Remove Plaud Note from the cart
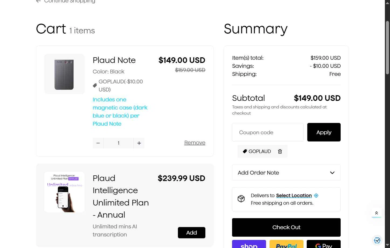The width and height of the screenshot is (390, 248). (x=195, y=143)
